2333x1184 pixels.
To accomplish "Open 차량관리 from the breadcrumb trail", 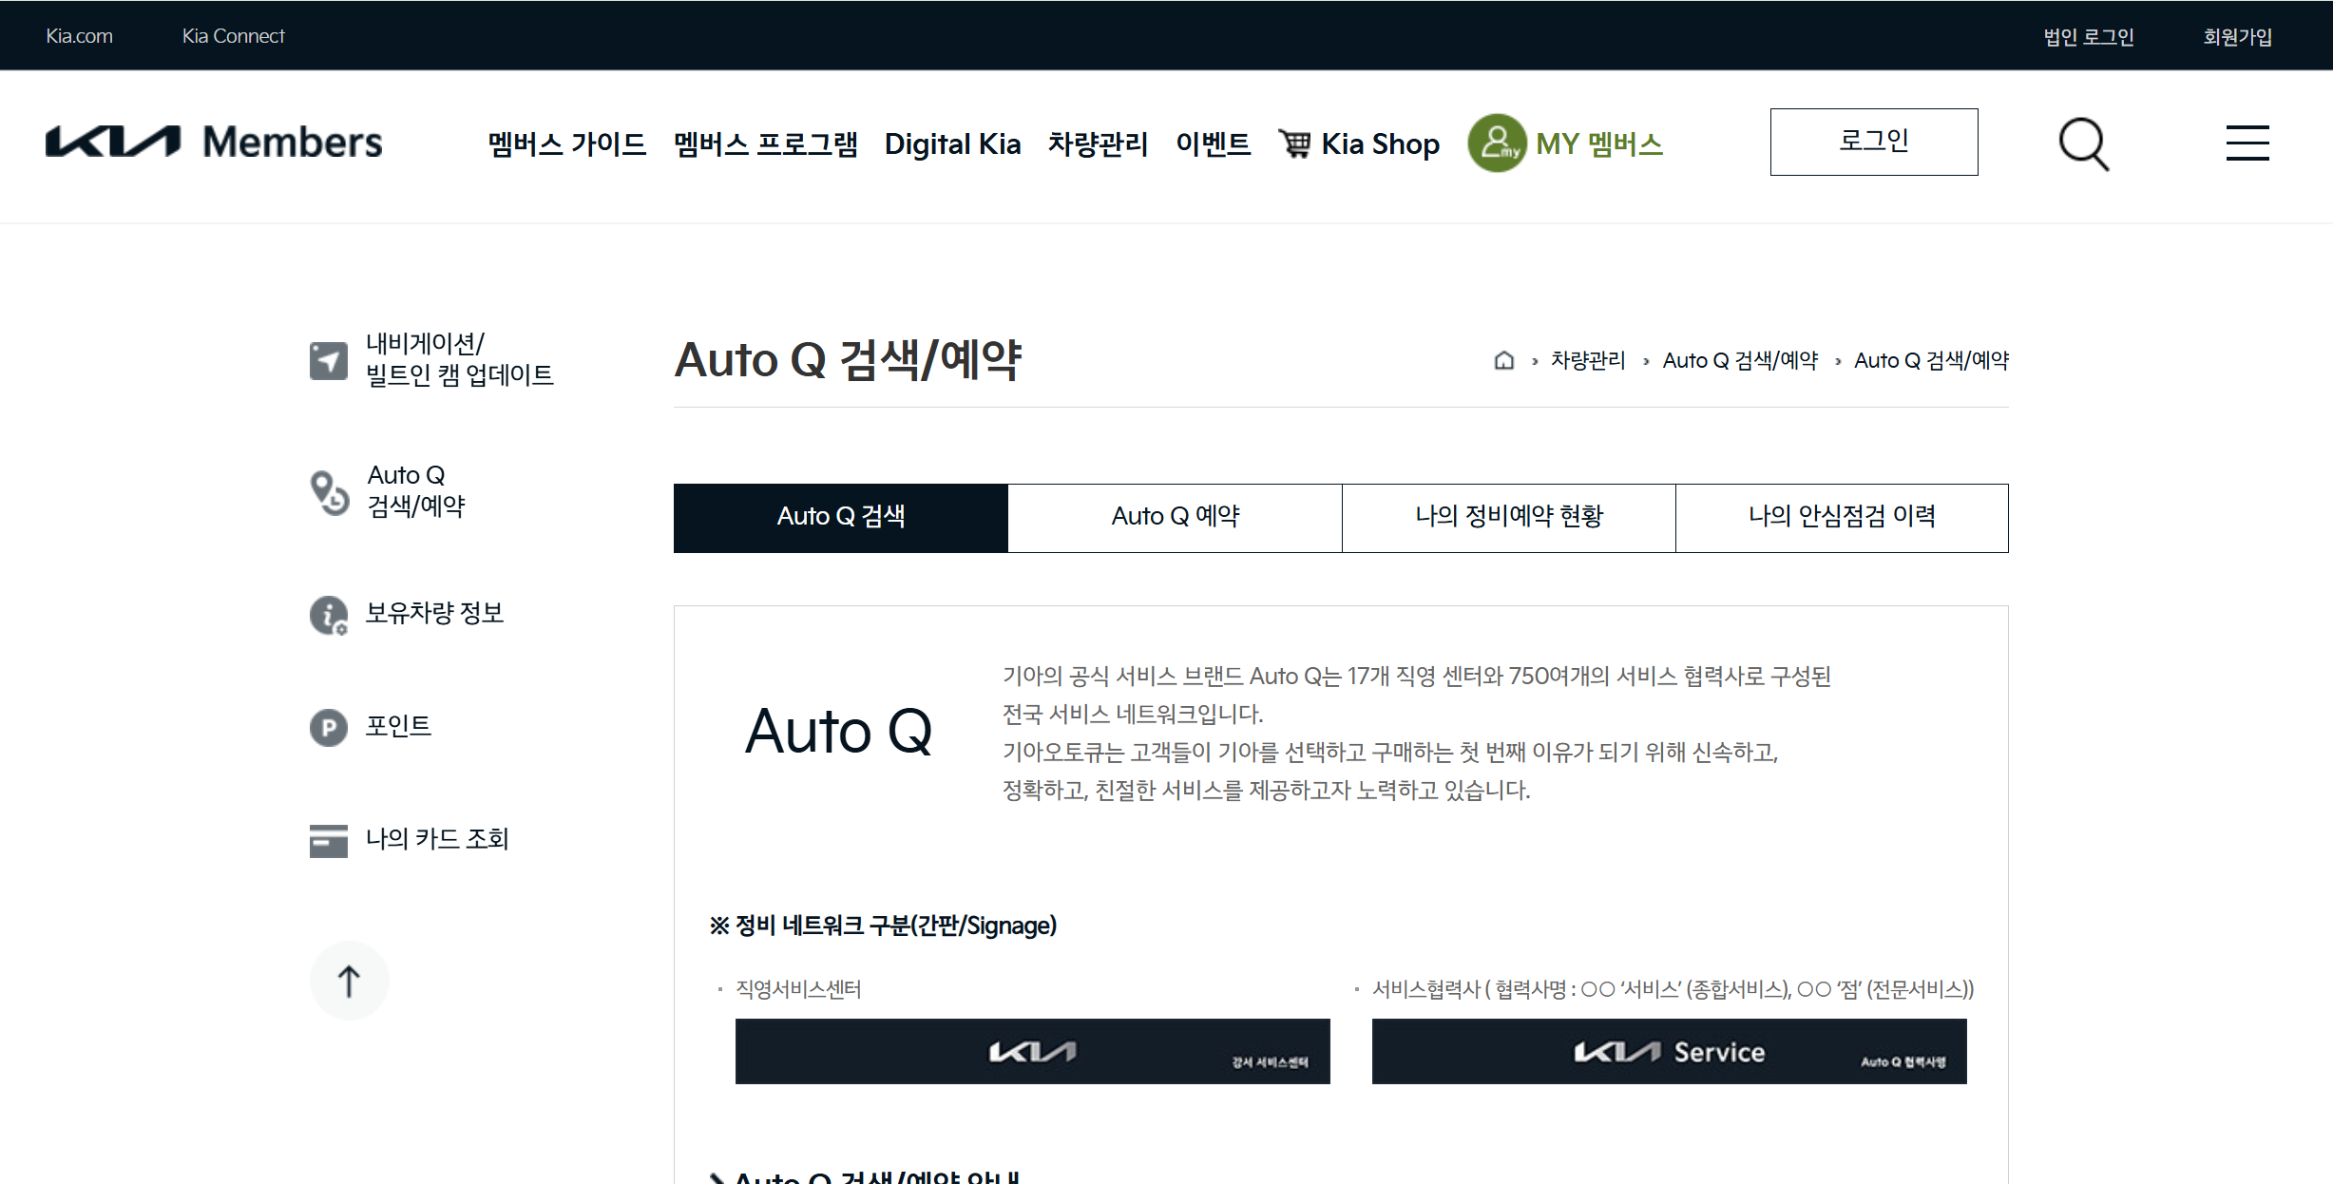I will [1586, 361].
